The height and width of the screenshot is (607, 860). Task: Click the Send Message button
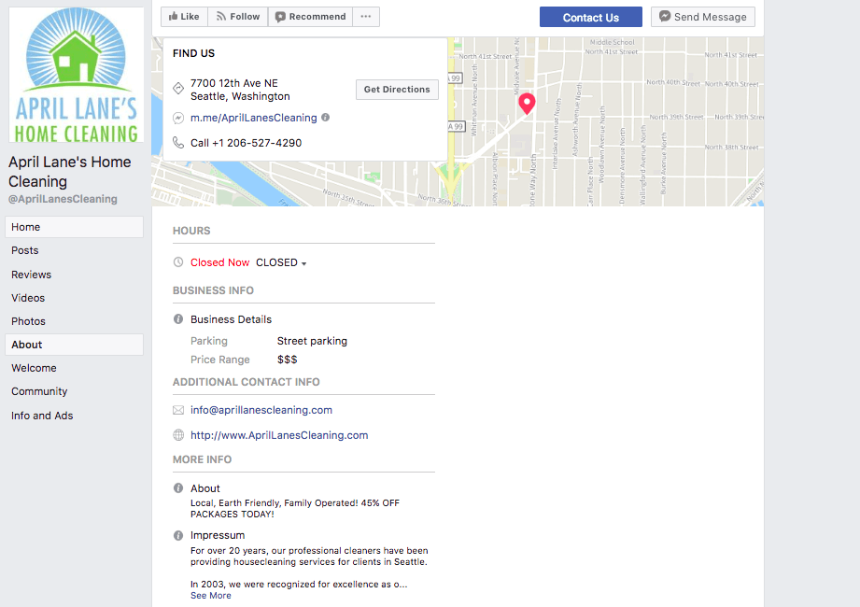[702, 17]
